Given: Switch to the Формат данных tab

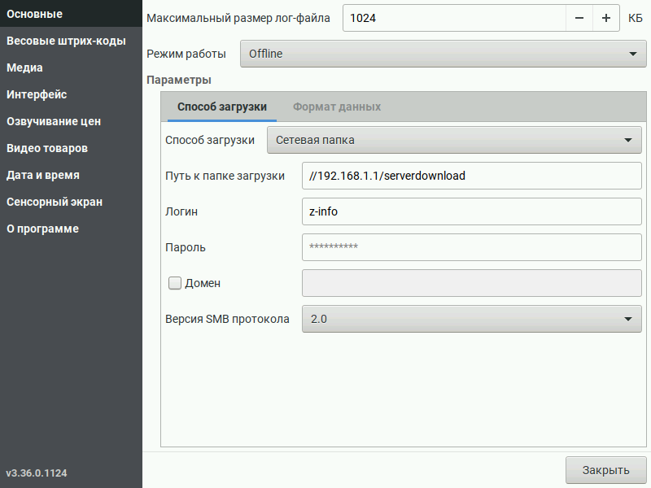Looking at the screenshot, I should pyautogui.click(x=337, y=107).
